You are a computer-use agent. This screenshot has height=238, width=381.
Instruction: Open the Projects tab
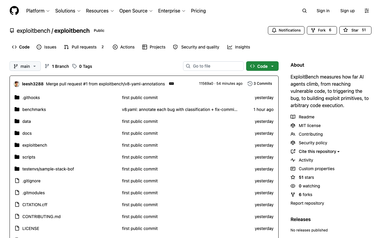point(154,47)
